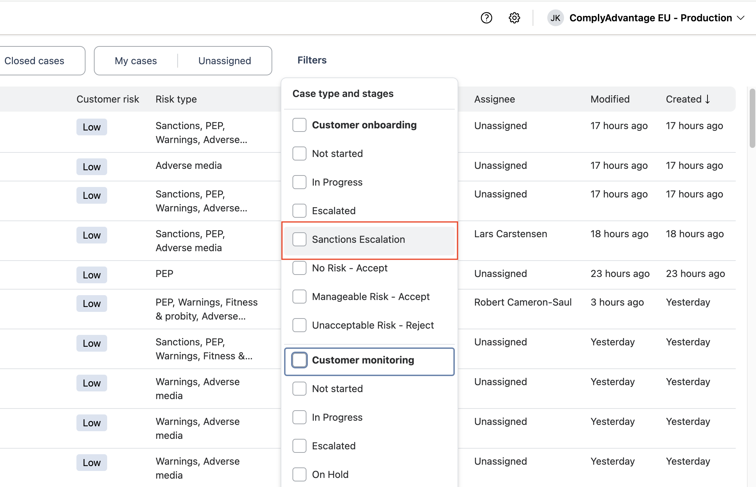Select the No Risk - Accept option

coord(299,268)
